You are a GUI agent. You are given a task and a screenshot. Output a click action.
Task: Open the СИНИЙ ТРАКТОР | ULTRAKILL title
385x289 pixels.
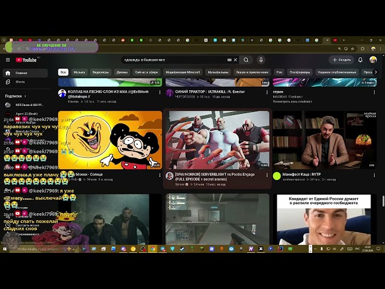[210, 92]
